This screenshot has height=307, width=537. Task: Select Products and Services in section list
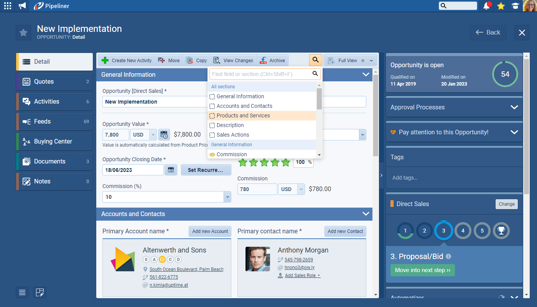pyautogui.click(x=243, y=116)
